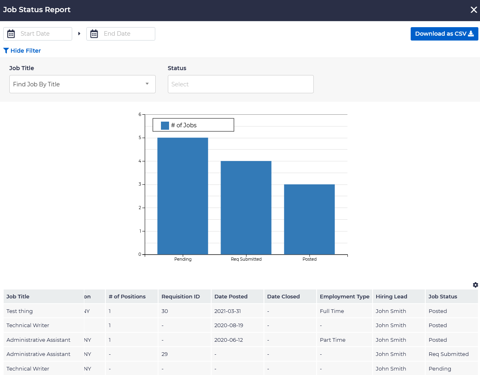
Task: Select the Test thing job row
Action: (x=19, y=311)
